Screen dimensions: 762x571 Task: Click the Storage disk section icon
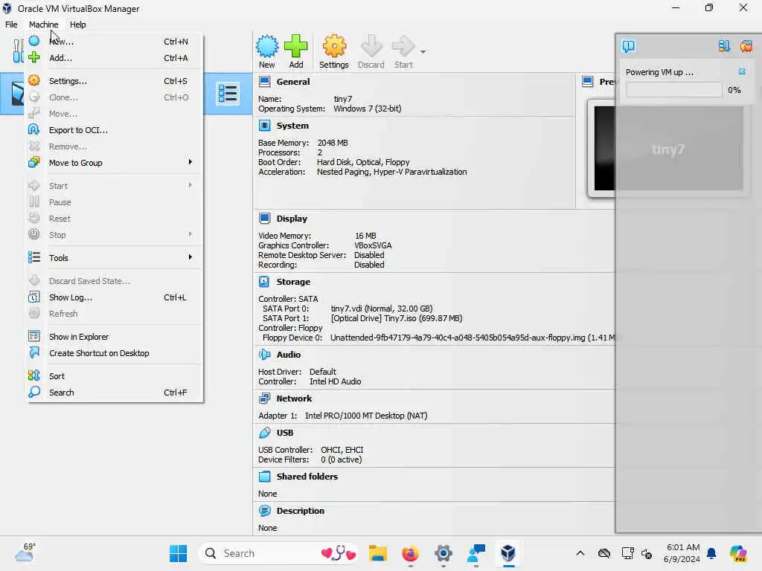[x=264, y=282]
